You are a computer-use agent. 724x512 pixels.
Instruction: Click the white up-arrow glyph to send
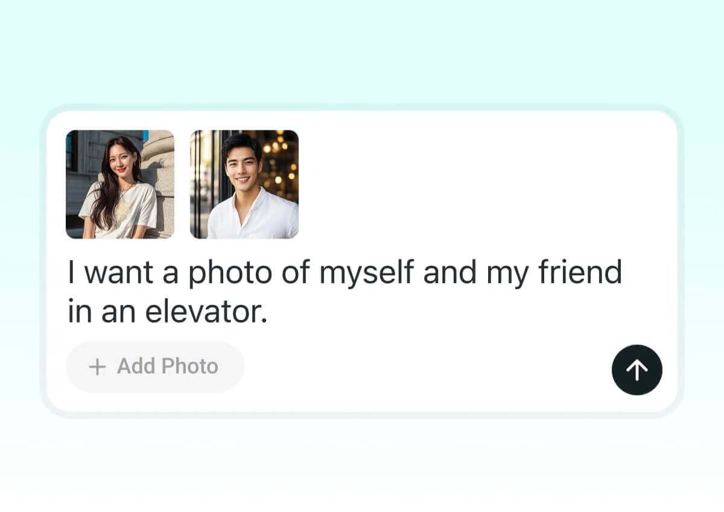point(637,370)
